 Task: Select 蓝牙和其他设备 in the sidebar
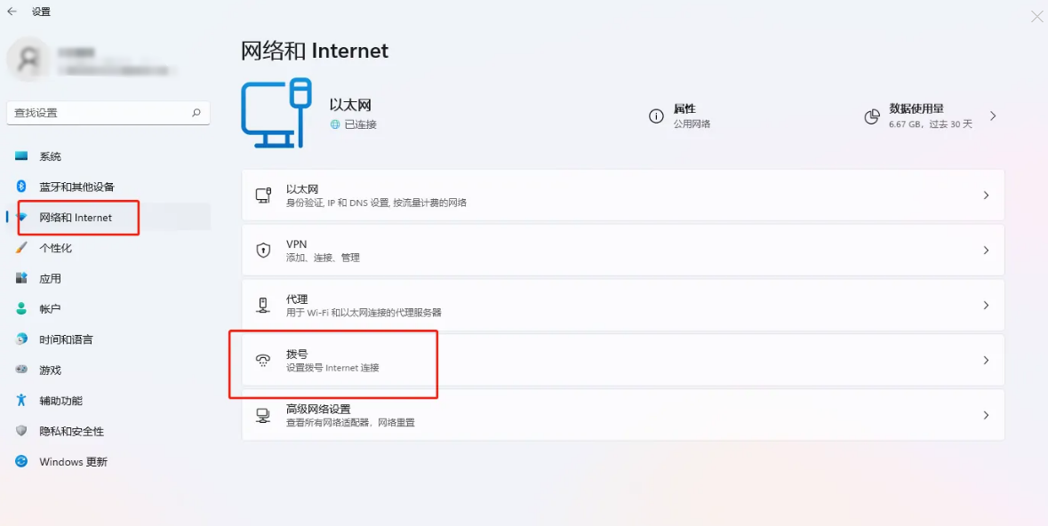[x=108, y=187]
